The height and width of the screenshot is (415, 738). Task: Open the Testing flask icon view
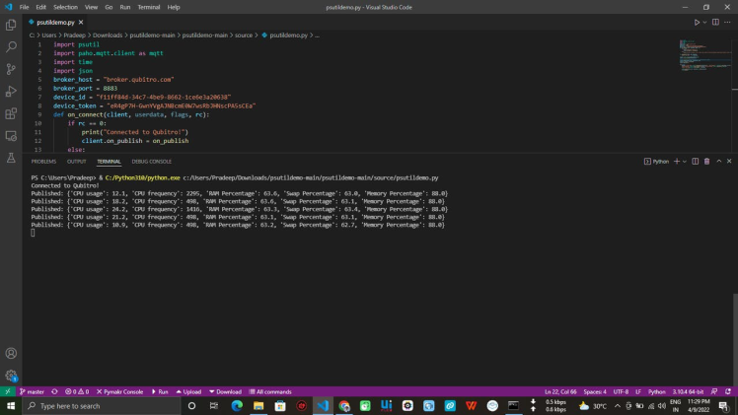click(x=11, y=158)
